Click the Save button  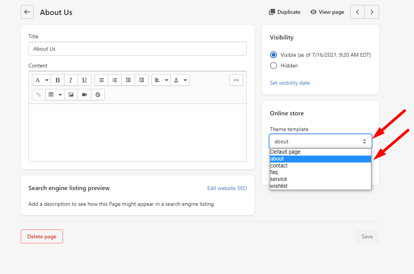[367, 236]
